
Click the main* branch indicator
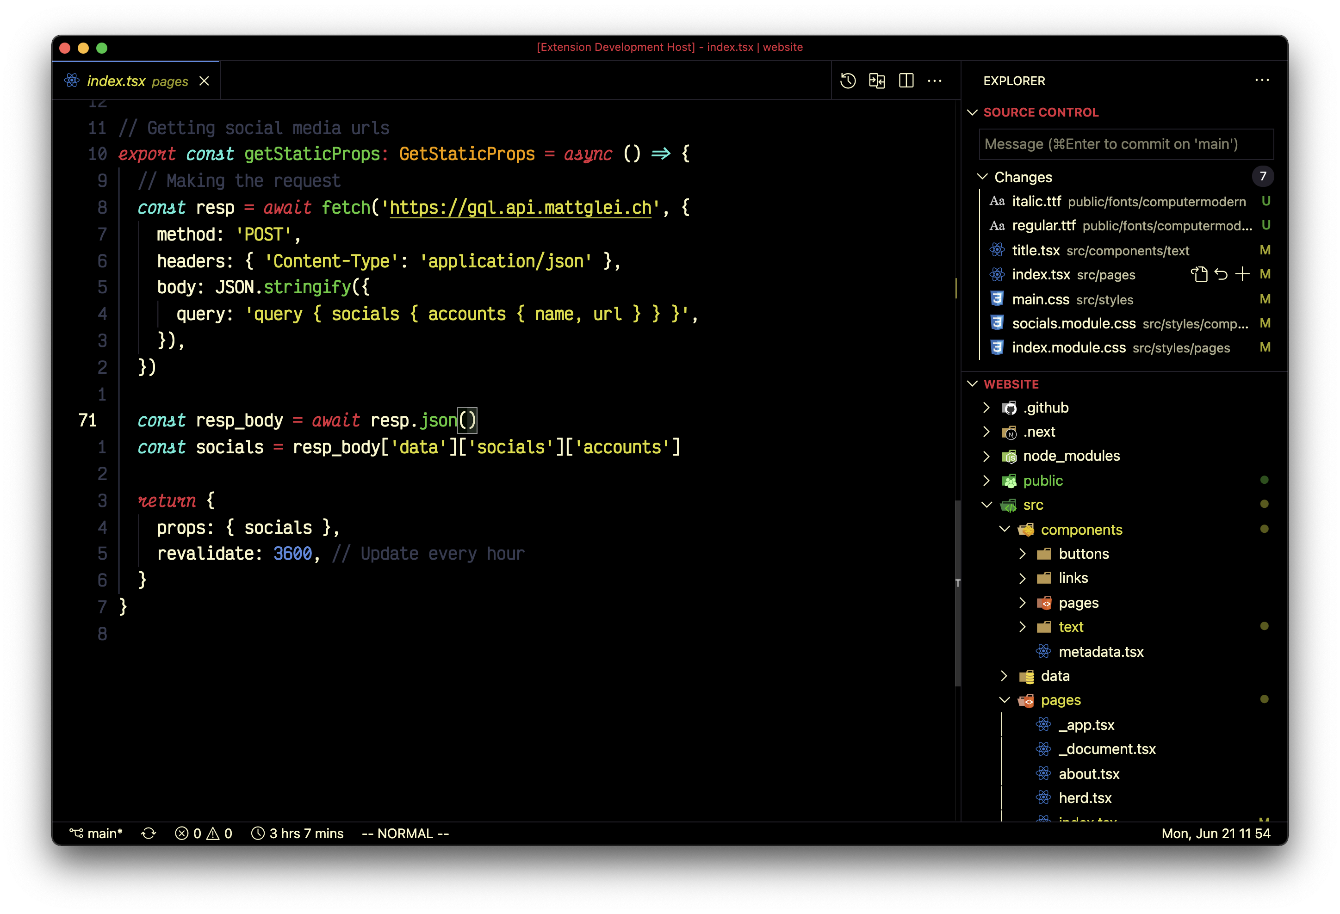[x=96, y=834]
